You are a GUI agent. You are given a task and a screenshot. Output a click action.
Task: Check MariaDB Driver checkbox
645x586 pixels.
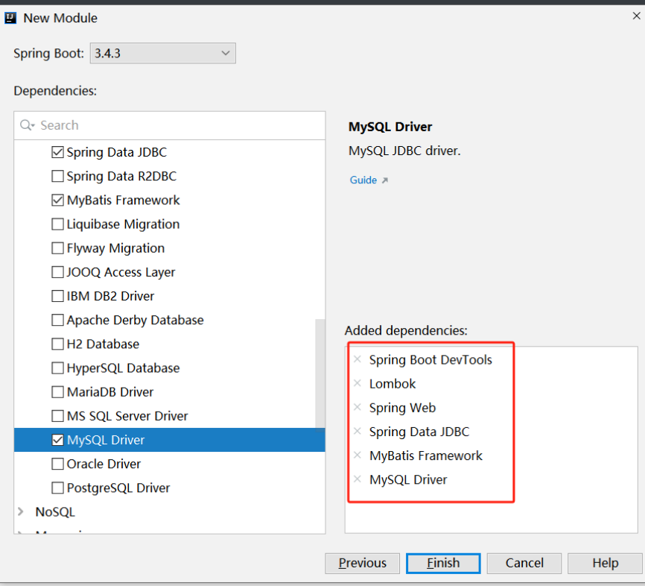[57, 392]
